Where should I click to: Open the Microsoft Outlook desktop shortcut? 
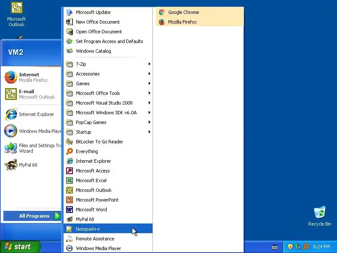click(16, 14)
